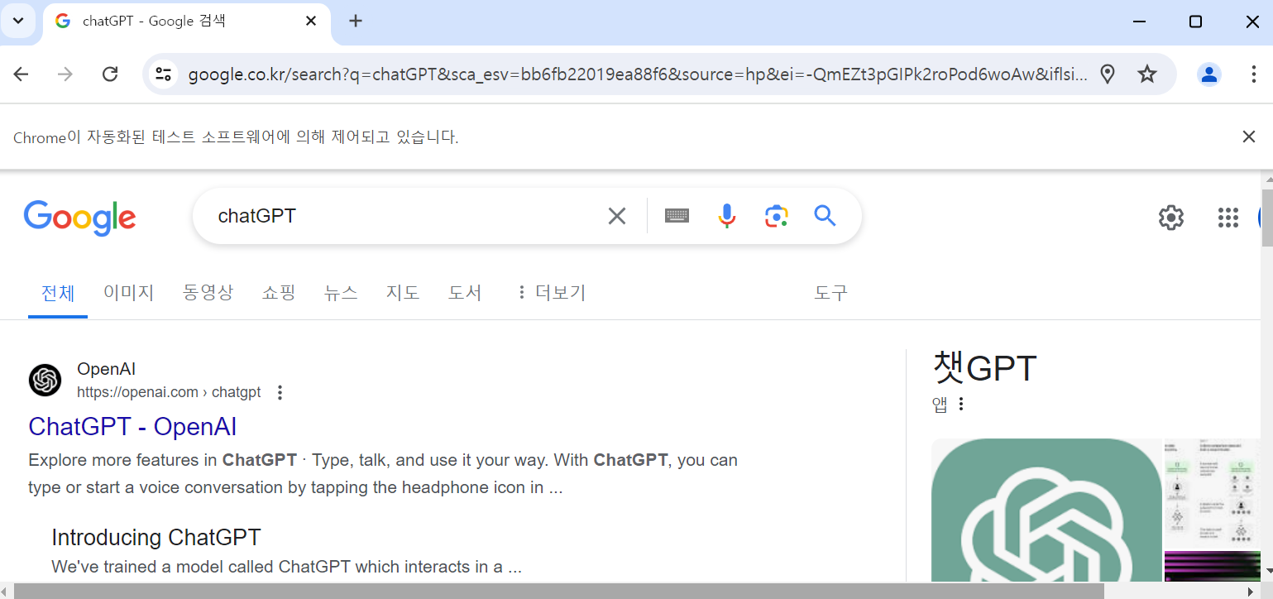Maximize the Chrome window
The width and height of the screenshot is (1273, 599).
pos(1195,22)
